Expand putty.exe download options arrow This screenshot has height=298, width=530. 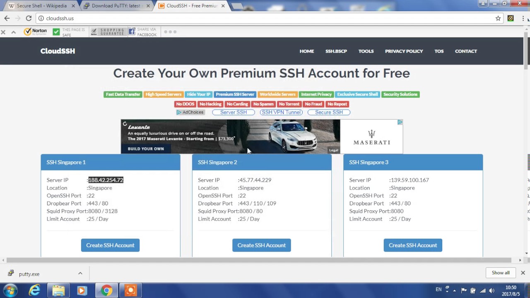coord(80,273)
